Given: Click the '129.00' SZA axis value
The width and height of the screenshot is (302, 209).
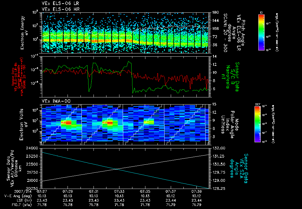Looking at the screenshot, I should pyautogui.click(x=219, y=181).
